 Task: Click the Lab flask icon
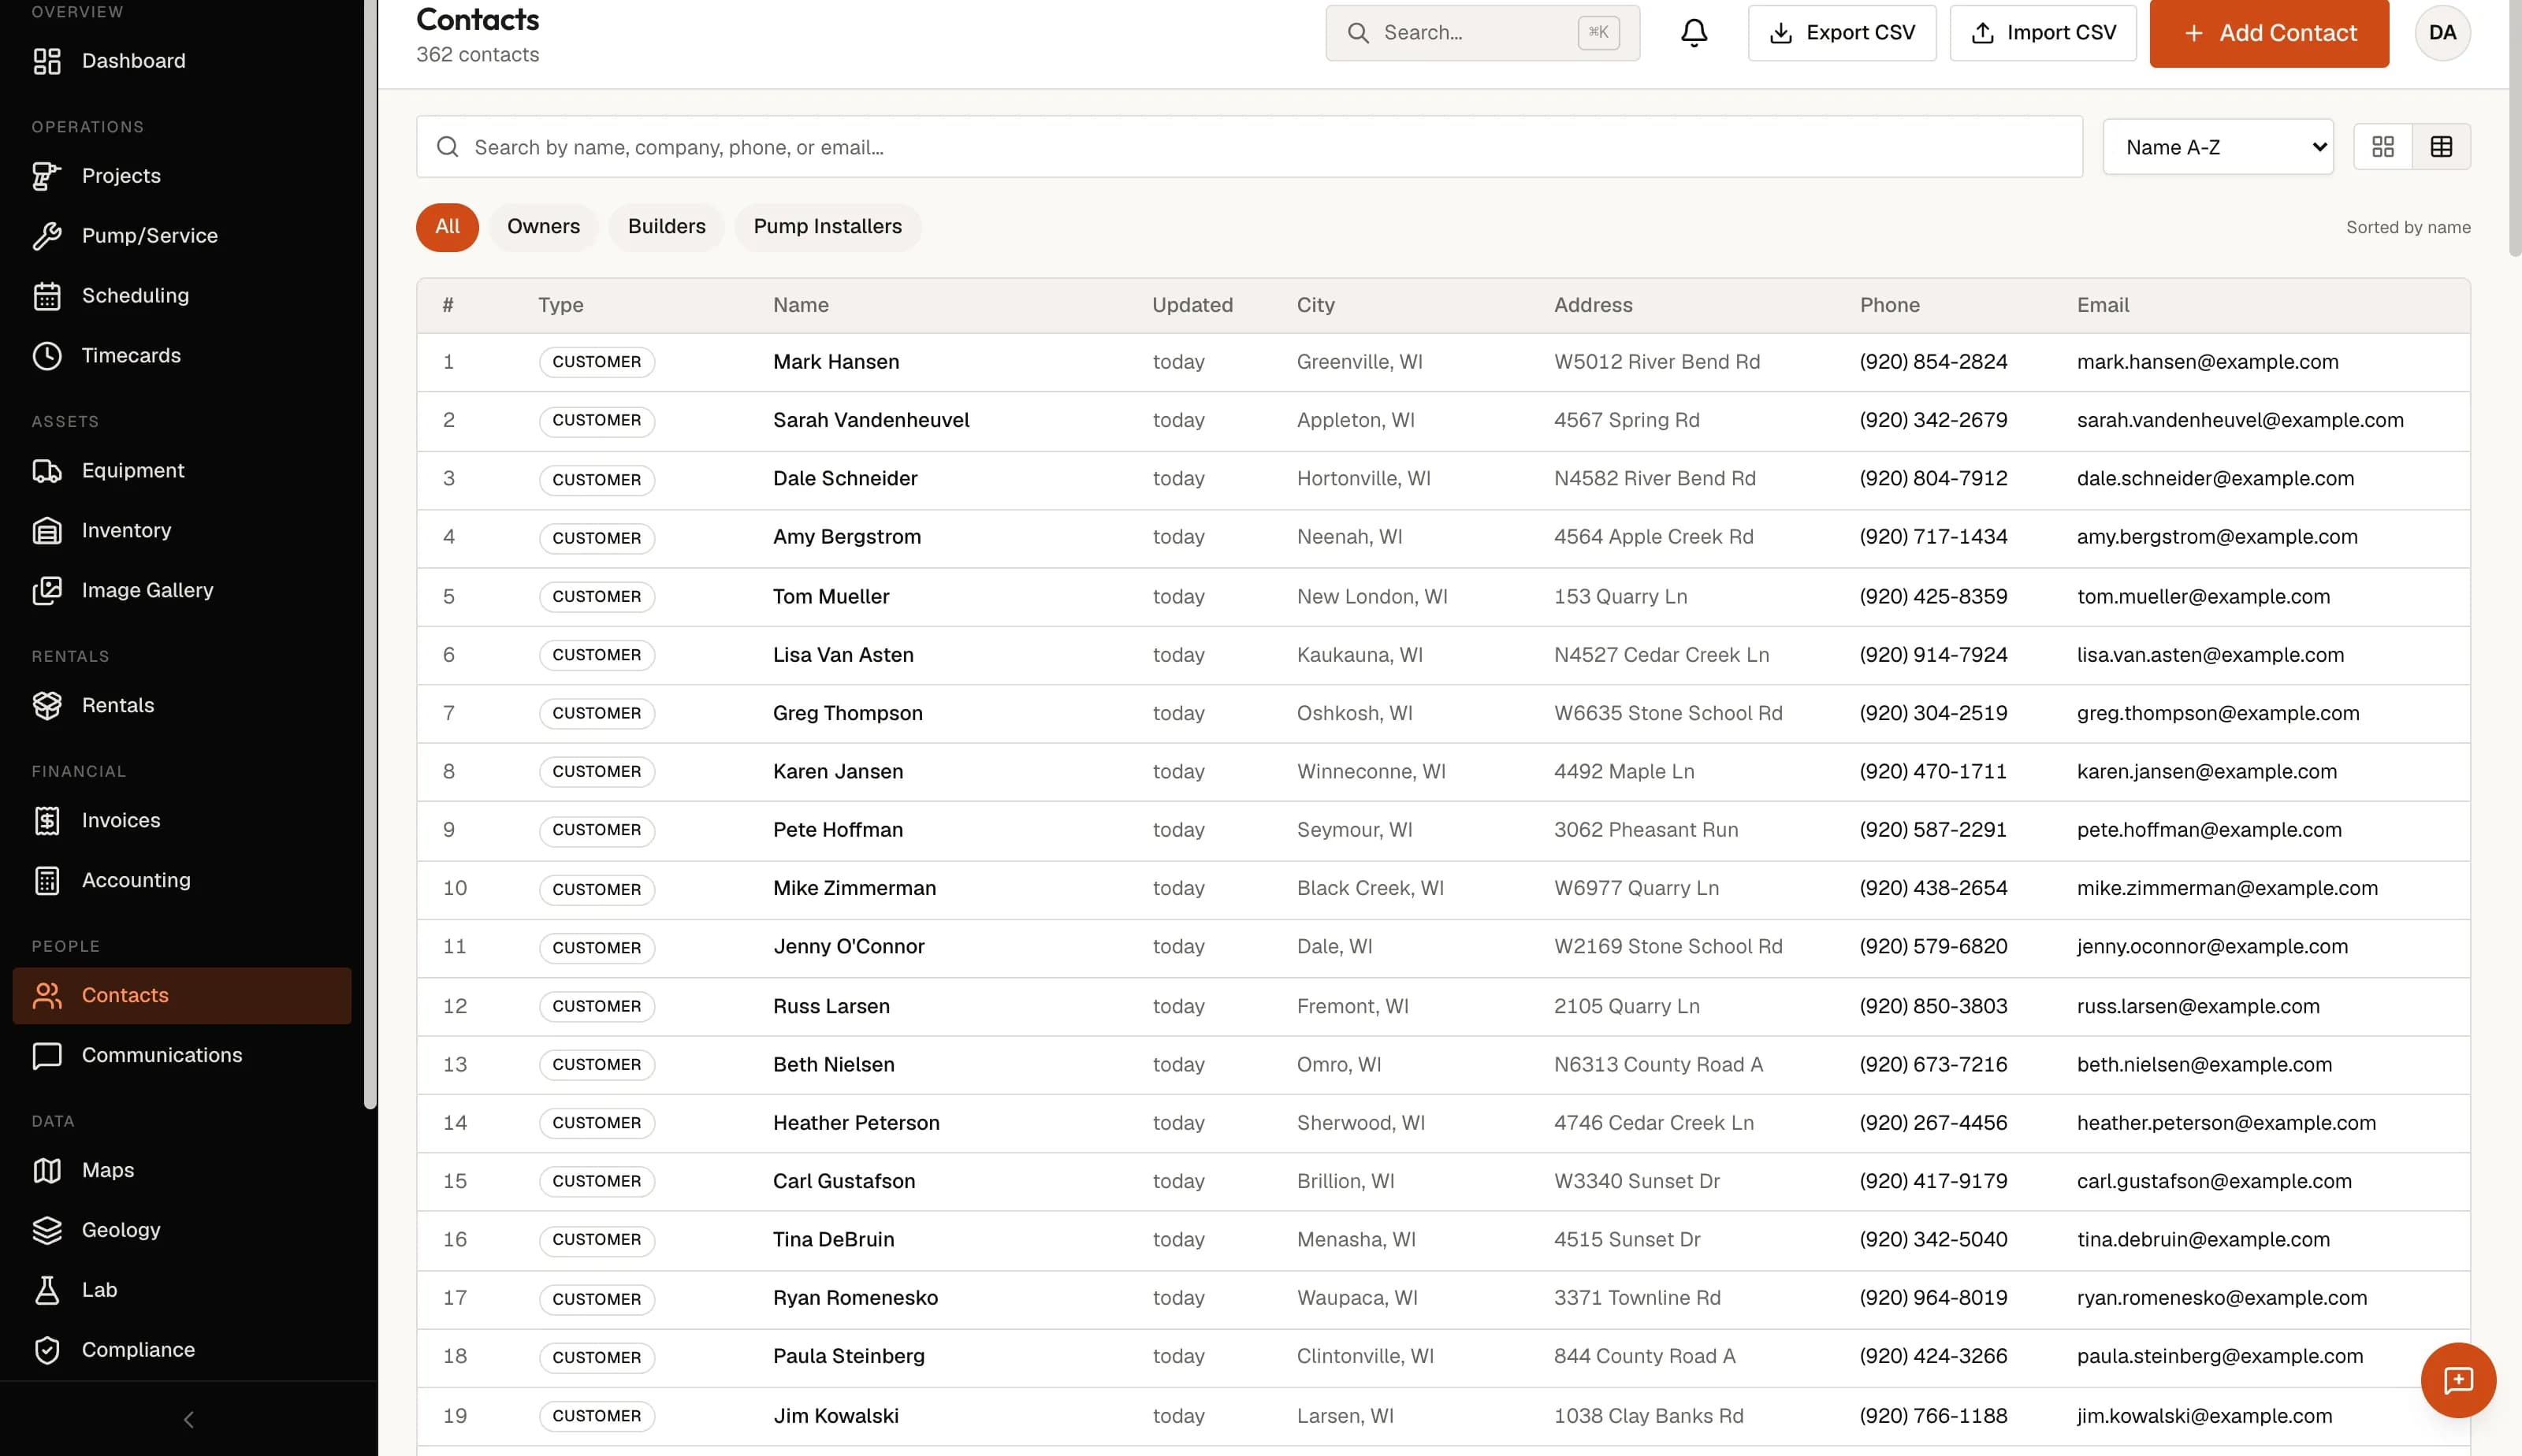47,1291
